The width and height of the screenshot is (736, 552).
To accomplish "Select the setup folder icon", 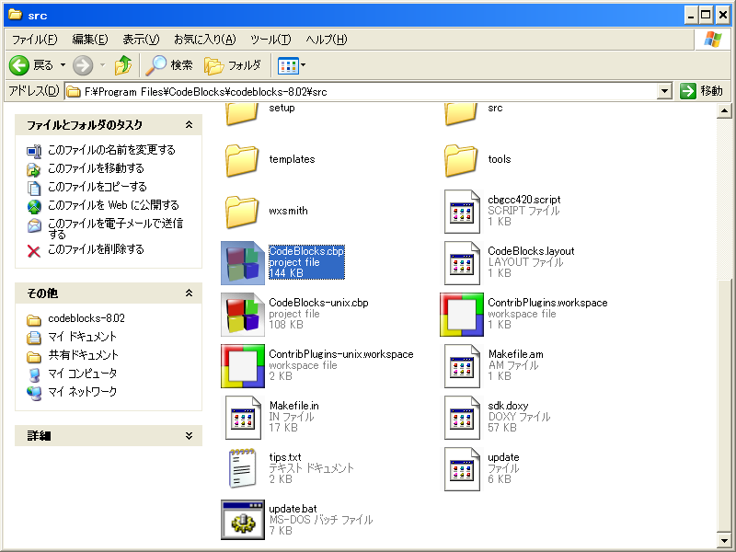I will [242, 114].
